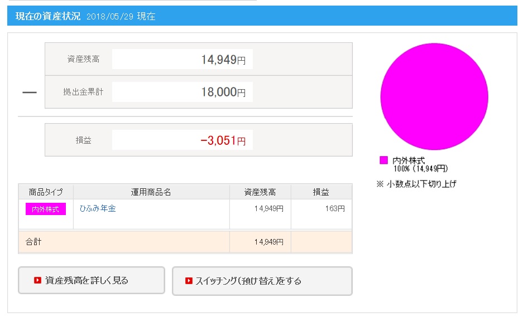
Task: Click red arrow icon on 資産残高を詳しく見る
Action: point(37,280)
